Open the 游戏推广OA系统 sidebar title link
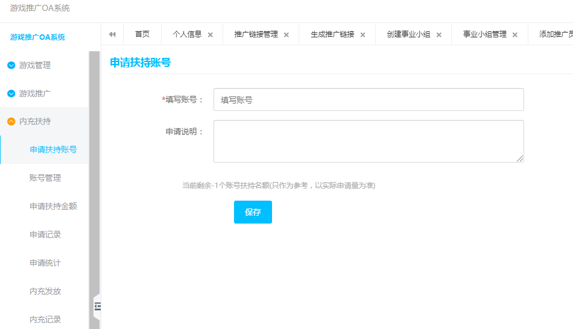573x329 pixels. pos(37,37)
